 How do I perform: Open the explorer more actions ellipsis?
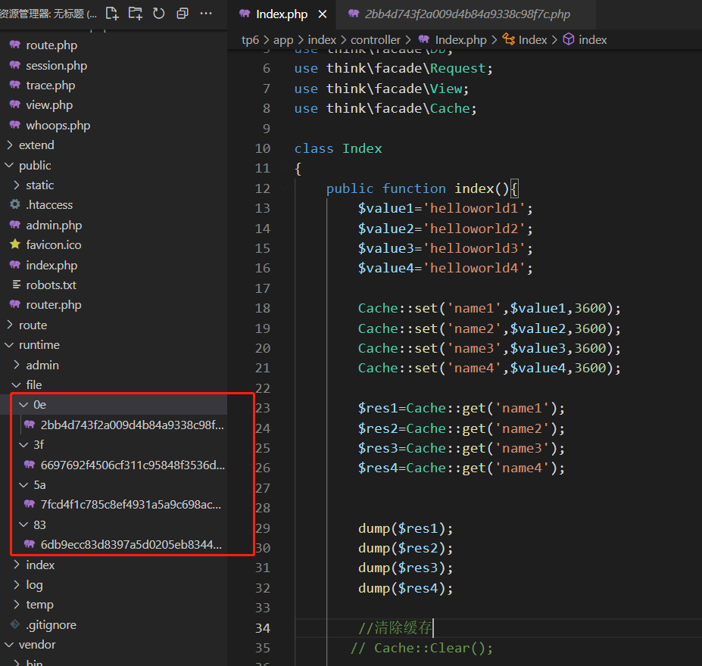(x=206, y=14)
